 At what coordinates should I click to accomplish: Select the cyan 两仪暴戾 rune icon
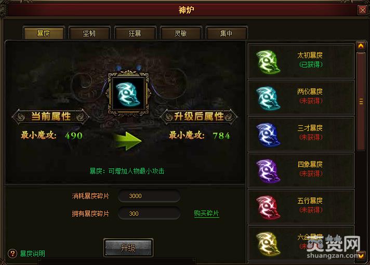click(268, 98)
